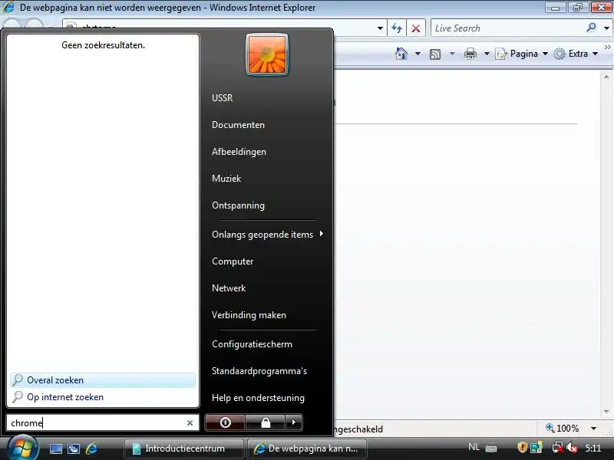Click the Live Search input field

508,28
